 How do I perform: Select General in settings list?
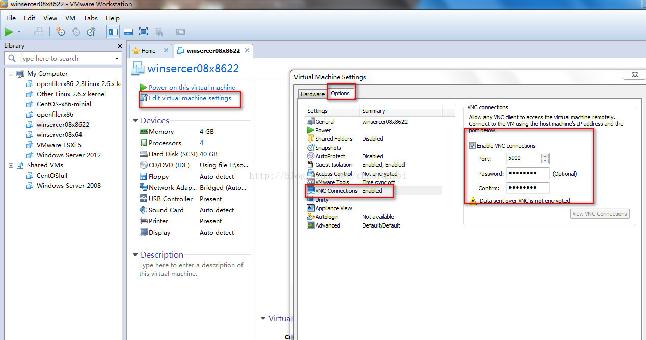pos(325,122)
